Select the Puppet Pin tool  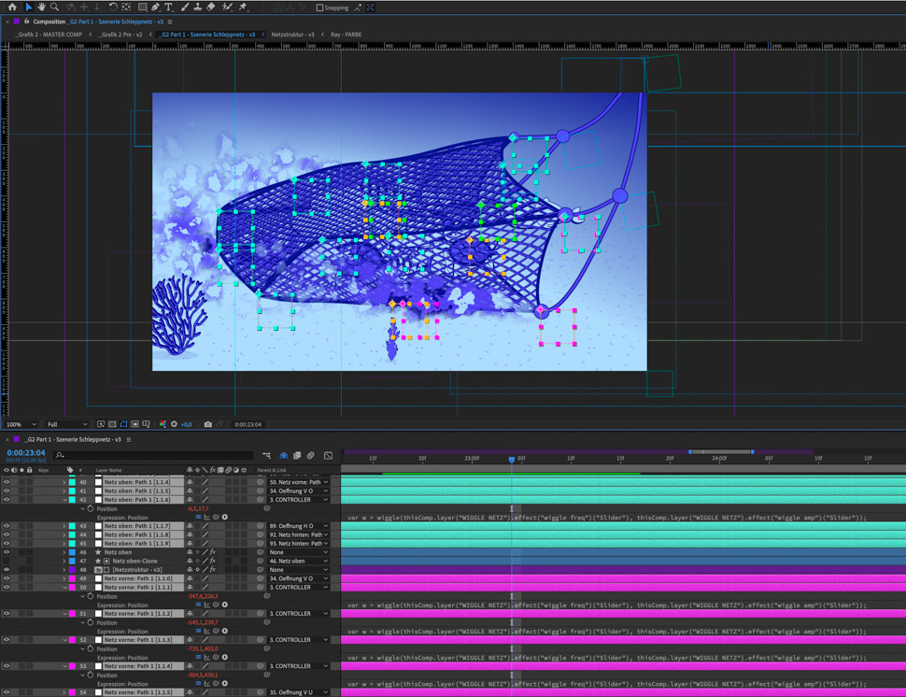pyautogui.click(x=243, y=7)
